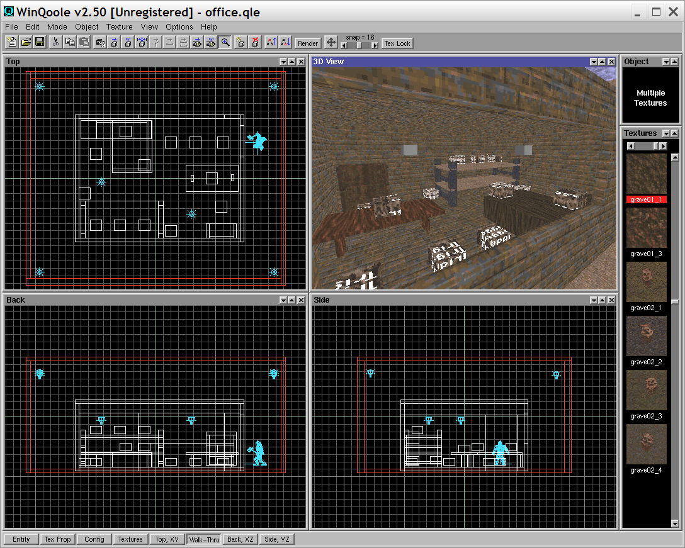
Task: Click the Open file folder icon
Action: (x=26, y=42)
